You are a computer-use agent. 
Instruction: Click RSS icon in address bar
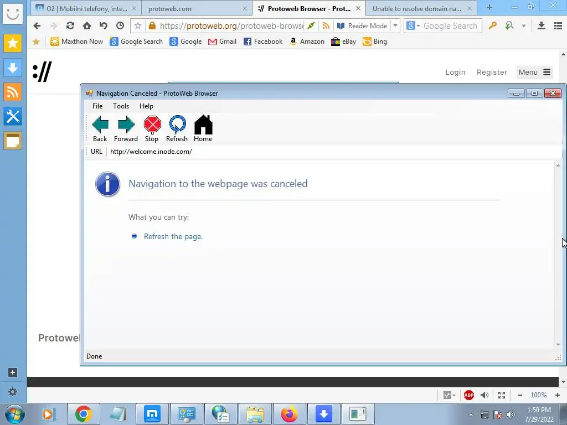[326, 25]
